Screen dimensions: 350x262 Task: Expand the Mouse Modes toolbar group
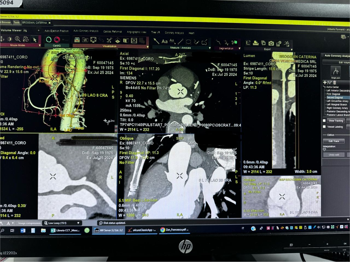(40, 46)
